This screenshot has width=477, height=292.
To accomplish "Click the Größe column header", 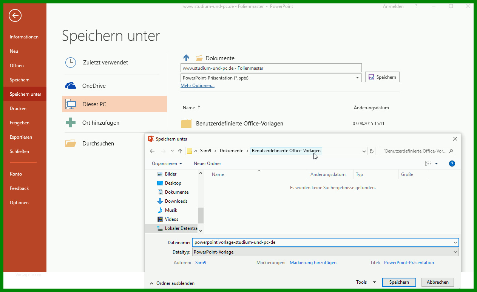I will pos(407,174).
